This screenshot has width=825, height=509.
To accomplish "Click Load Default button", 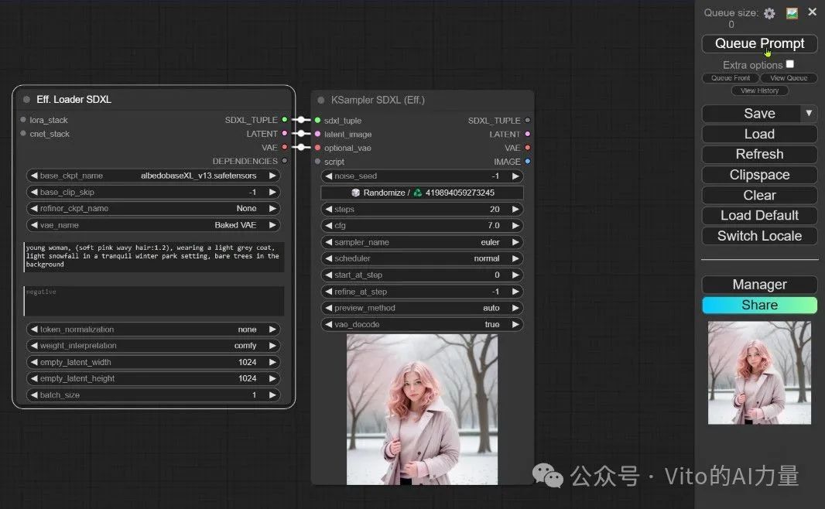I will [759, 216].
